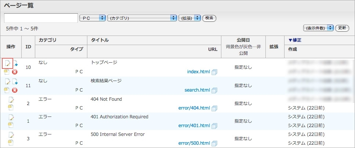Screen dimensions: 355x148
Task: Click the カテゴリ column header
Action: 47,40
